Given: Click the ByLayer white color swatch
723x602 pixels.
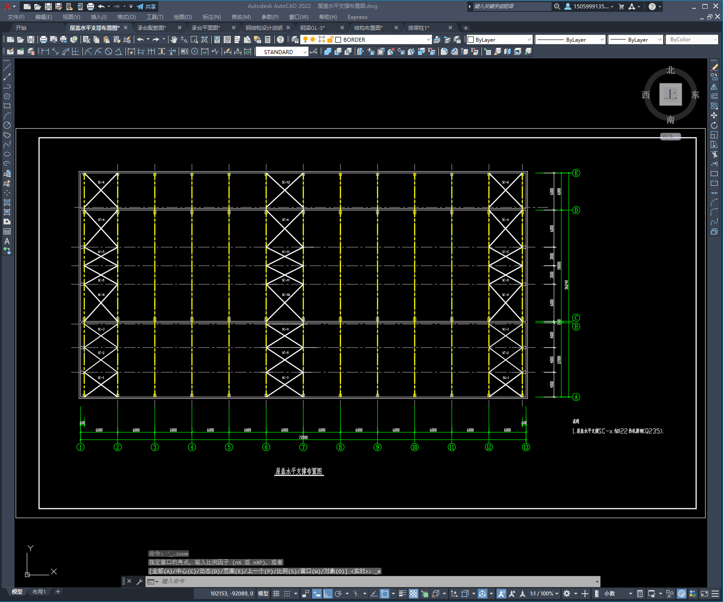Looking at the screenshot, I should point(471,40).
